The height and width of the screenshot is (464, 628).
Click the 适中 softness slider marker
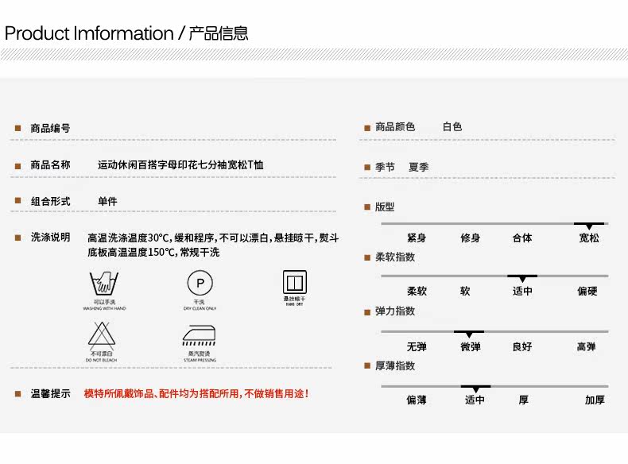pyautogui.click(x=522, y=278)
